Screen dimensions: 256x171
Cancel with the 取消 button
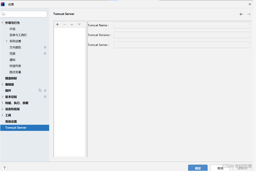pyautogui.click(x=220, y=168)
